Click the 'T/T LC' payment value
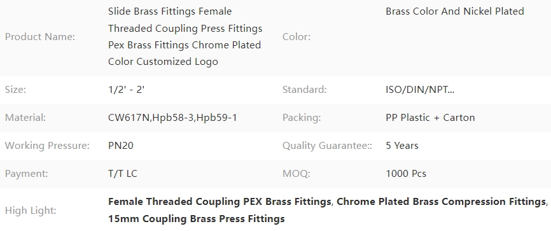 click(123, 174)
